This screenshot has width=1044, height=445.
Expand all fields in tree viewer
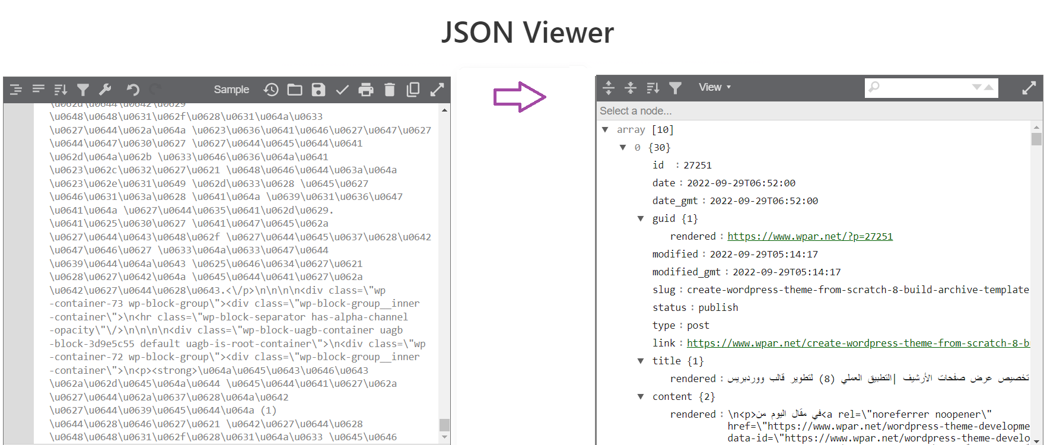pos(609,88)
